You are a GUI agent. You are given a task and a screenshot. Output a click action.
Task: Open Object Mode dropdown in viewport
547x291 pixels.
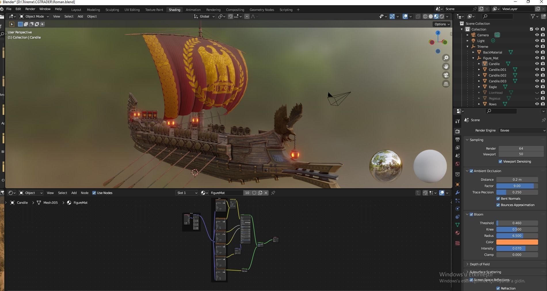click(34, 16)
